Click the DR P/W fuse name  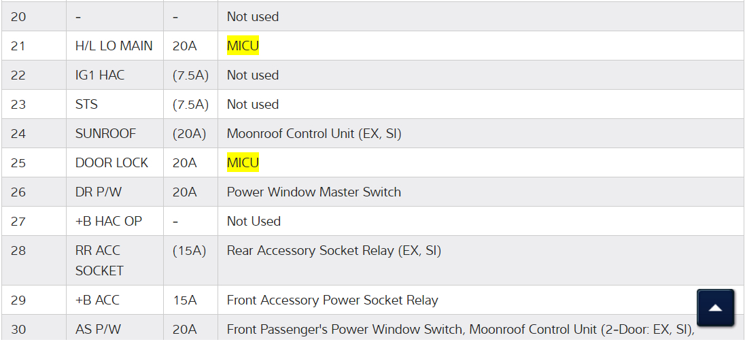(99, 192)
